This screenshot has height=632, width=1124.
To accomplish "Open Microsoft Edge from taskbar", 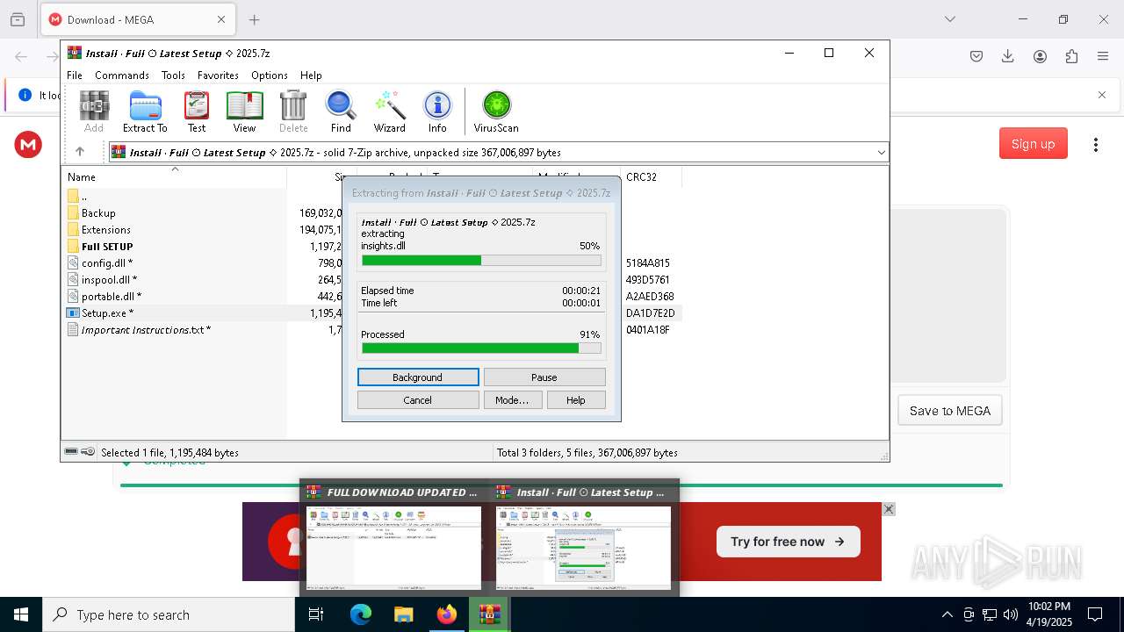I will pos(361,614).
